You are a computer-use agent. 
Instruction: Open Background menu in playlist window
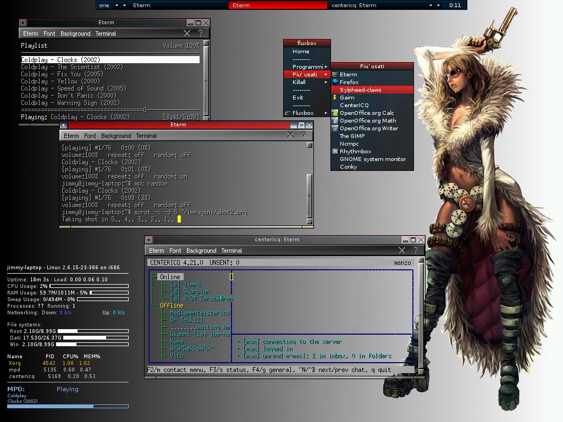[75, 34]
